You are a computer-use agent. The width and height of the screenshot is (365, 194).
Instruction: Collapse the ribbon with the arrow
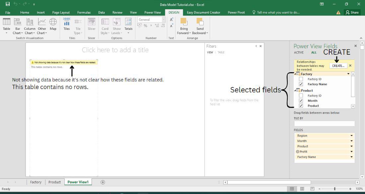point(361,38)
